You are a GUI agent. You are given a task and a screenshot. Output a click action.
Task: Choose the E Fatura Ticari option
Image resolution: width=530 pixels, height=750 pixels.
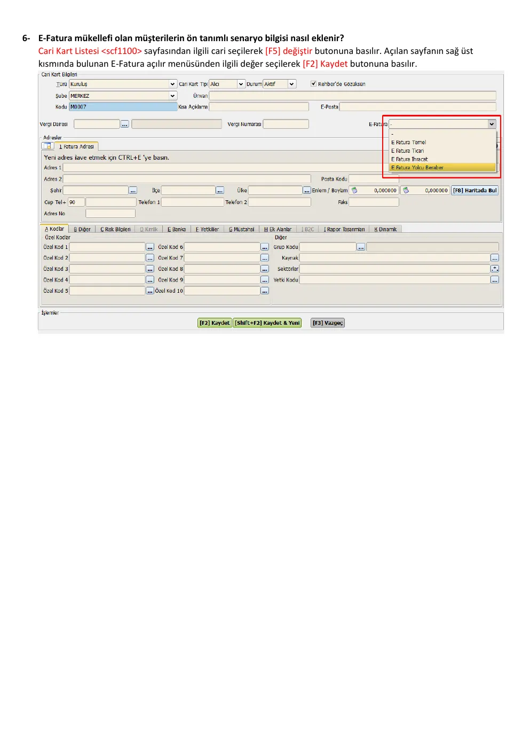(x=442, y=151)
